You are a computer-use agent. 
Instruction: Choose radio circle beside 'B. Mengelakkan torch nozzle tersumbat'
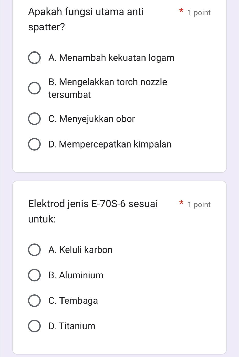(x=34, y=88)
